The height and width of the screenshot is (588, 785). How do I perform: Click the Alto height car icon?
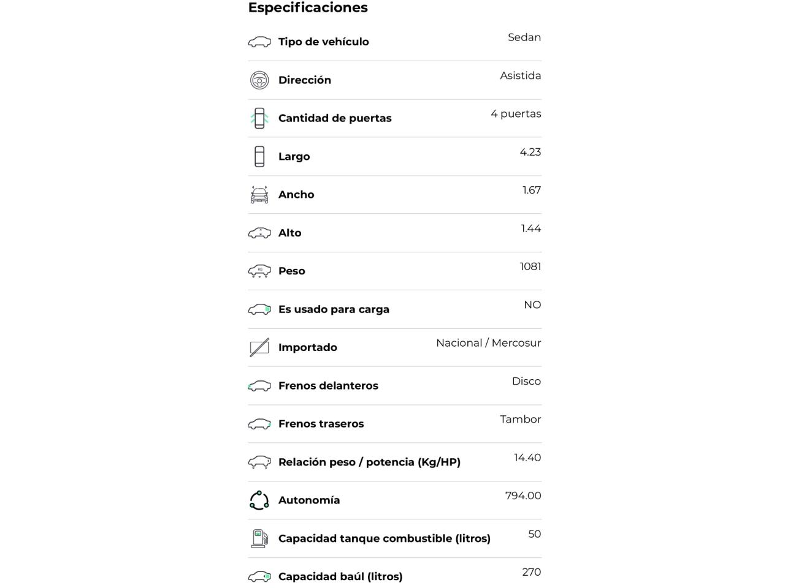tap(259, 233)
